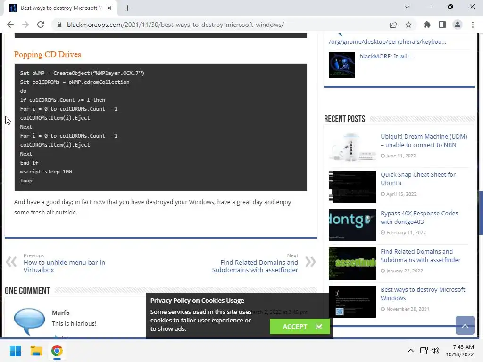Click Marfo's comment avatar bubble

(29, 321)
